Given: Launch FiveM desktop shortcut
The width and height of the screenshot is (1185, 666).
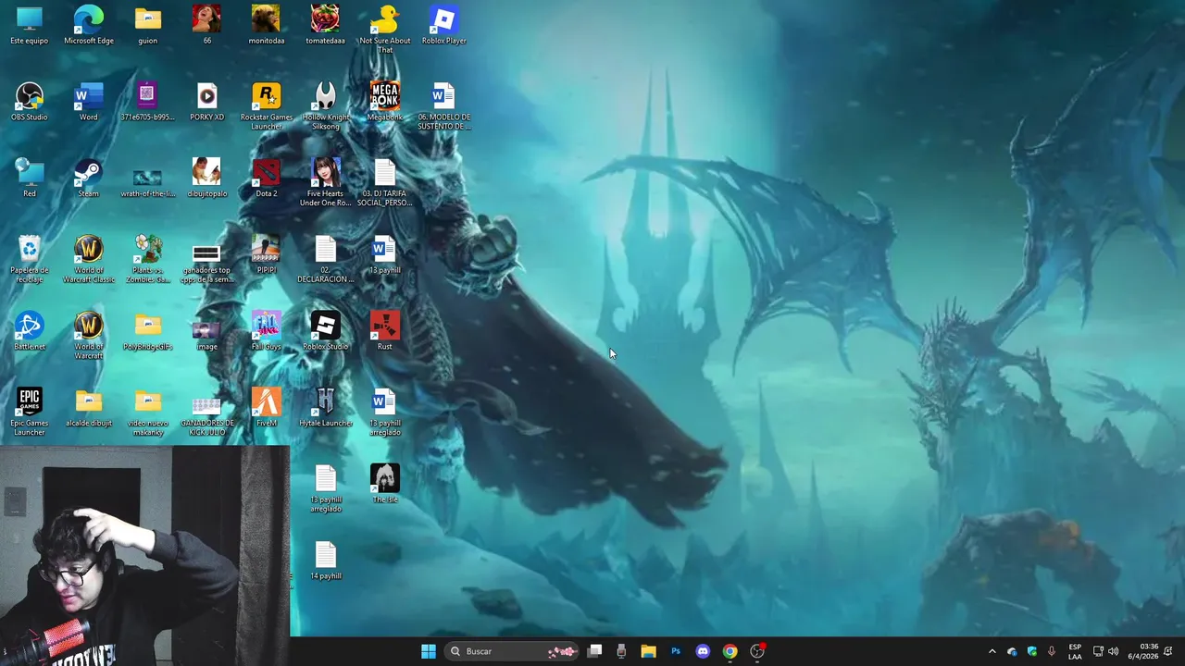Looking at the screenshot, I should pos(267,408).
